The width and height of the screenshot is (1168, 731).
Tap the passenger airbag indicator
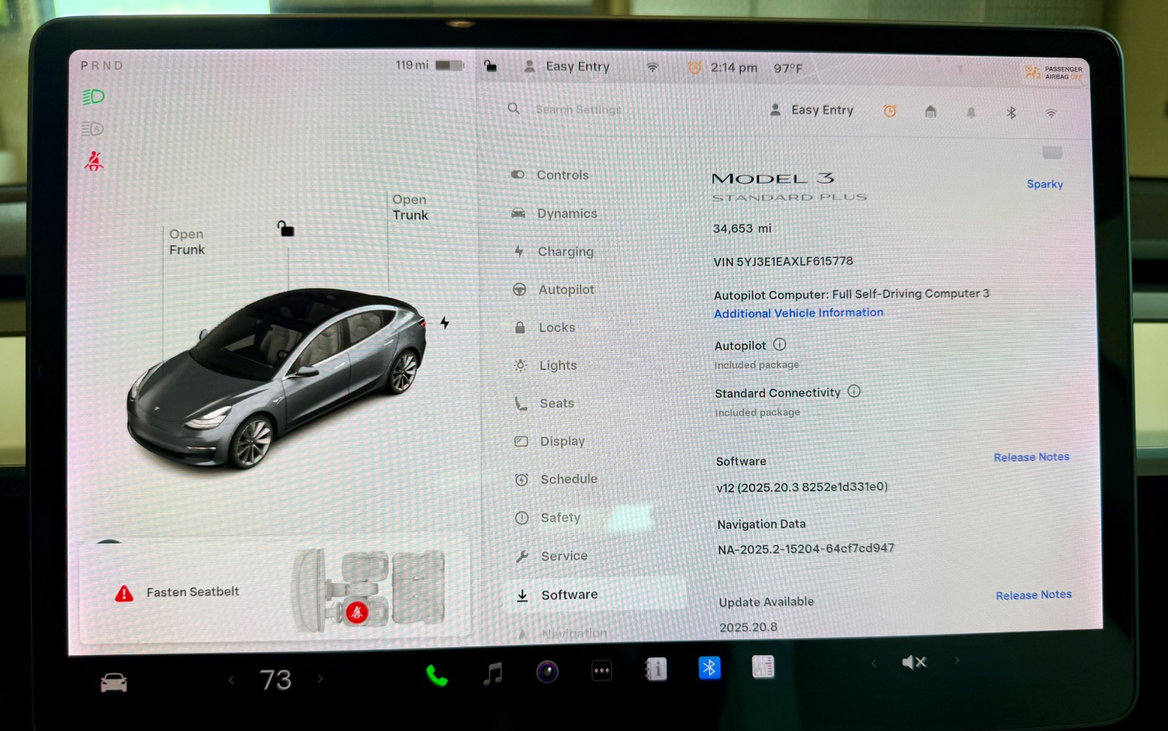(1053, 72)
